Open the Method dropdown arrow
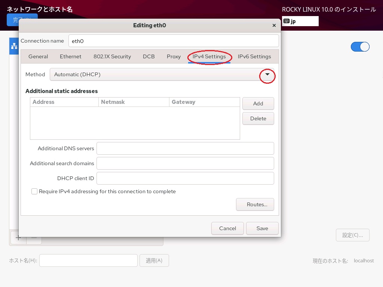Screen dimensions: 383x287 tap(267, 74)
